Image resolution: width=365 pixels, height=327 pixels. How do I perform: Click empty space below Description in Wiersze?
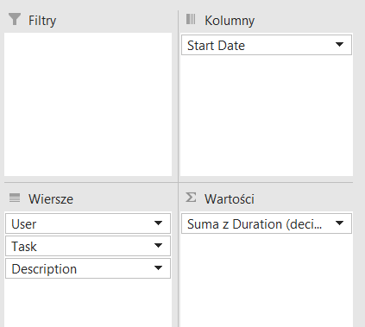pyautogui.click(x=88, y=303)
